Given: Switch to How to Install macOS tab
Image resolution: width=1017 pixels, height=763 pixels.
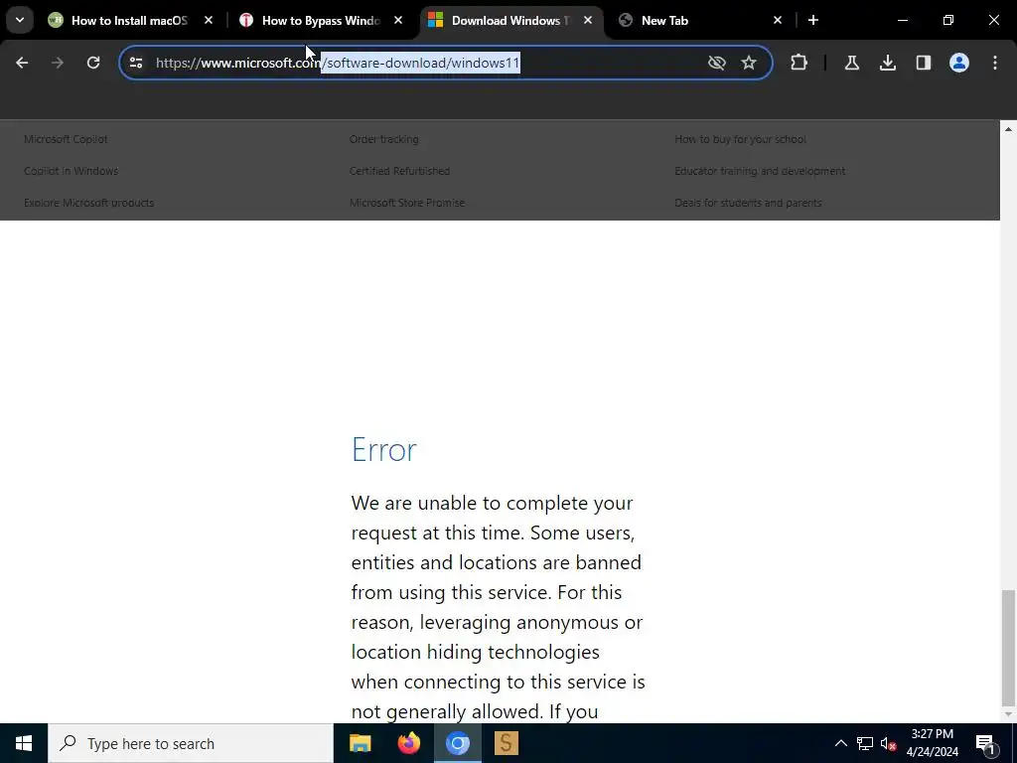Looking at the screenshot, I should click(x=129, y=21).
